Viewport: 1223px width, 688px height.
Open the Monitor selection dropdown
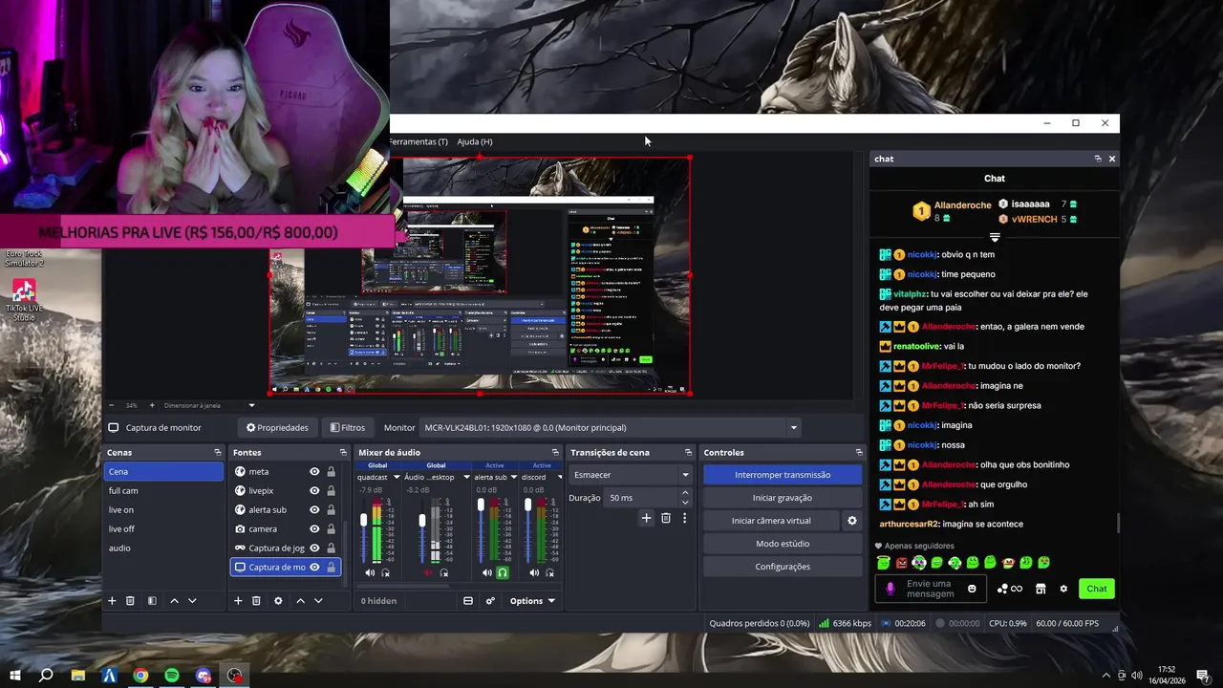(611, 428)
